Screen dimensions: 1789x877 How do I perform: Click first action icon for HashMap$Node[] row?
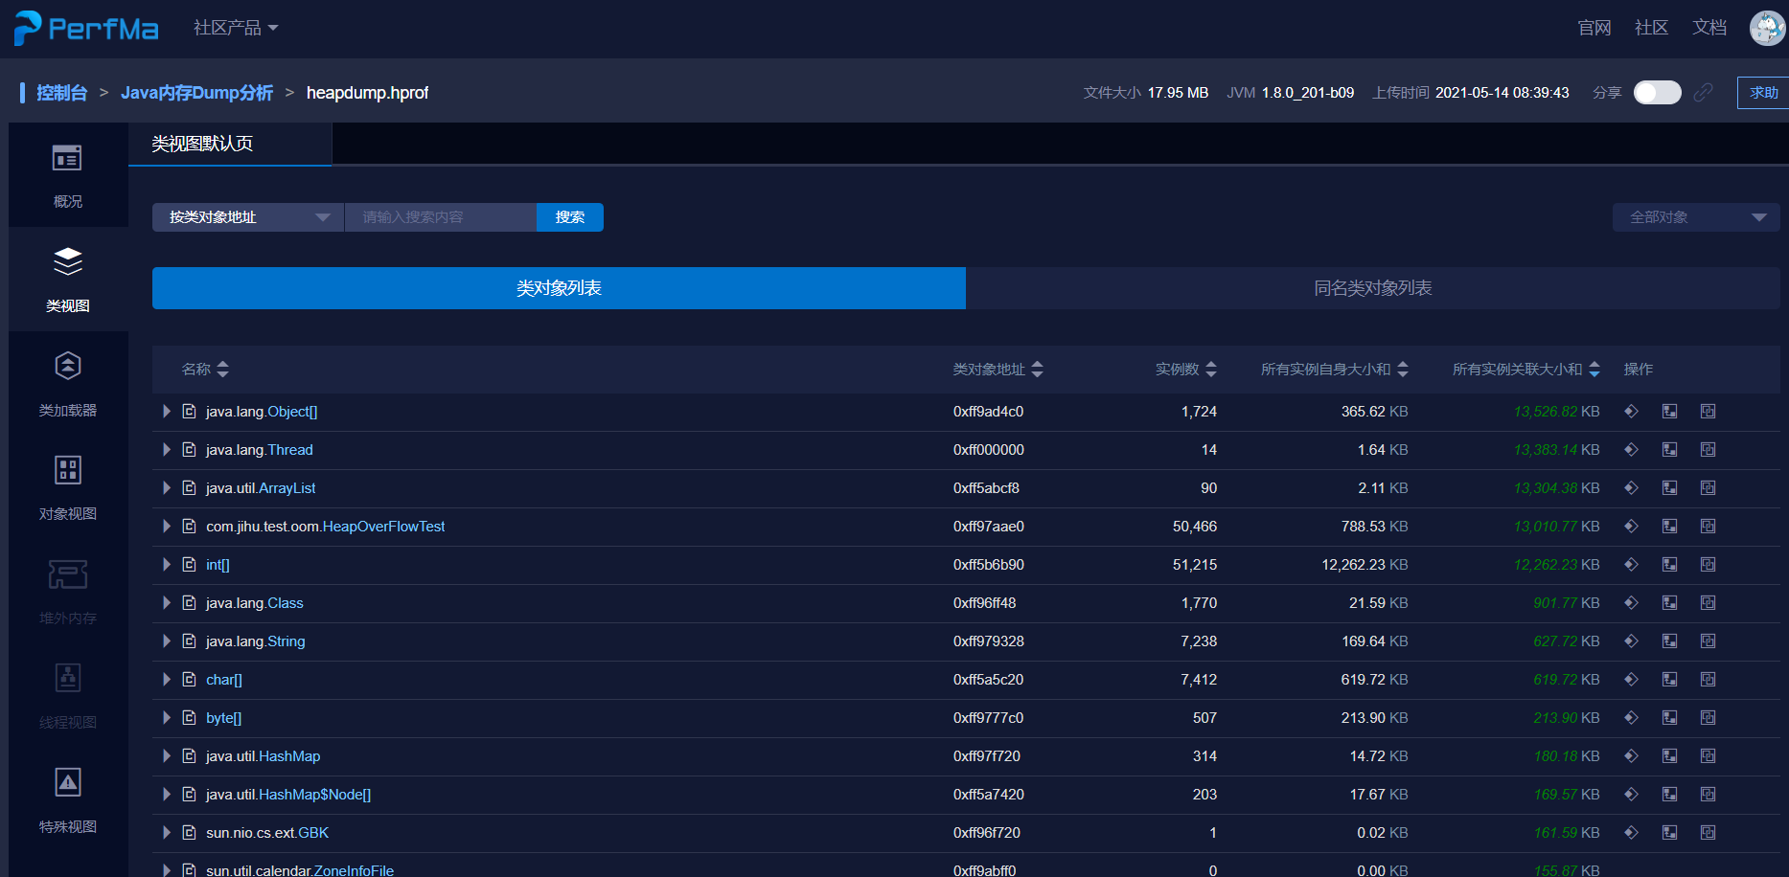1631,795
